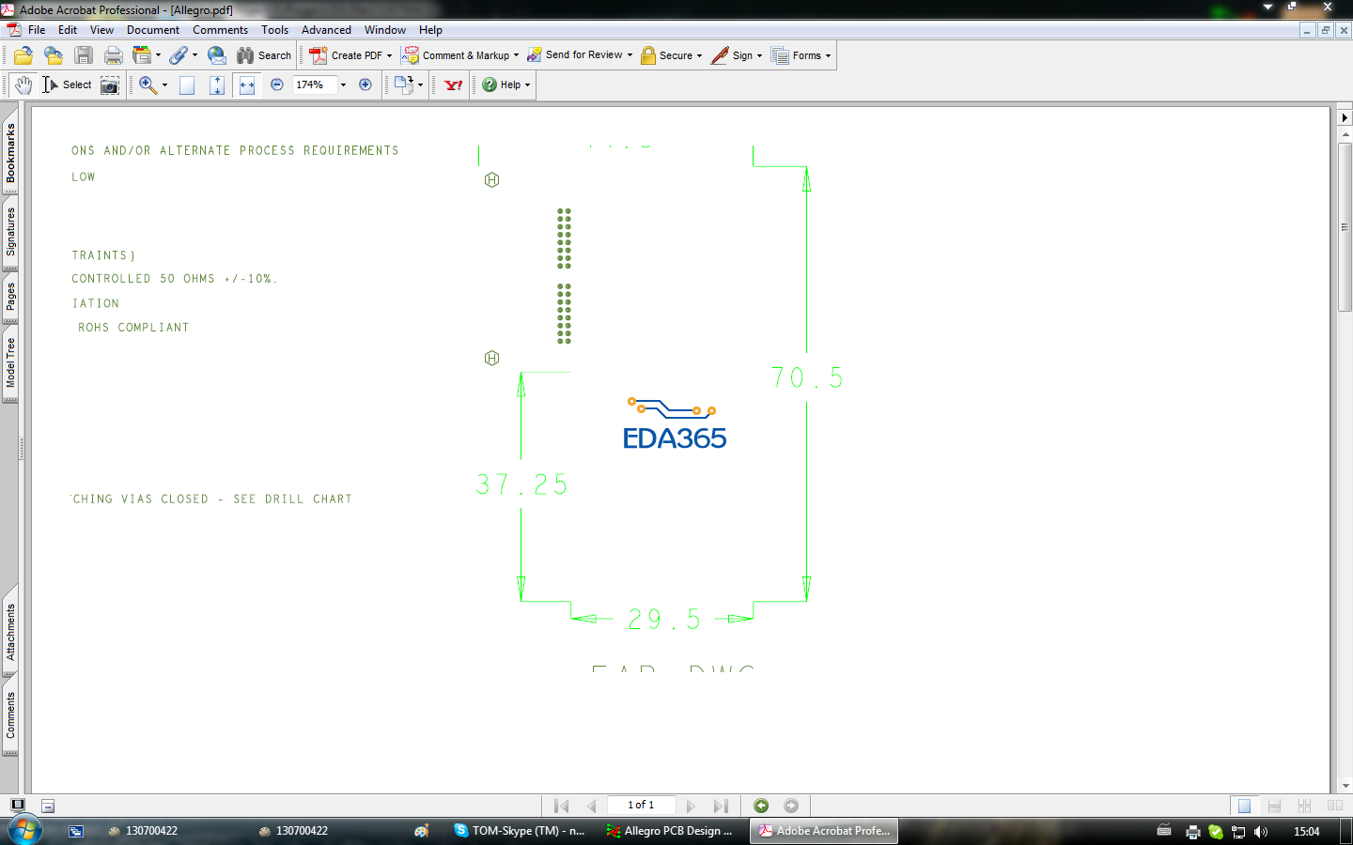
Task: Click the open web page folder-globe icon
Action: [54, 55]
